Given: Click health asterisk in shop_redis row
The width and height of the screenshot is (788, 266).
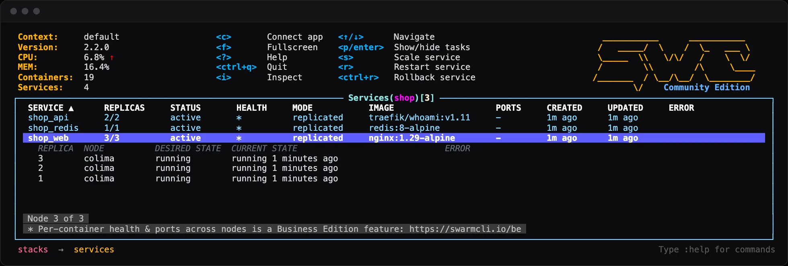Looking at the screenshot, I should [239, 128].
